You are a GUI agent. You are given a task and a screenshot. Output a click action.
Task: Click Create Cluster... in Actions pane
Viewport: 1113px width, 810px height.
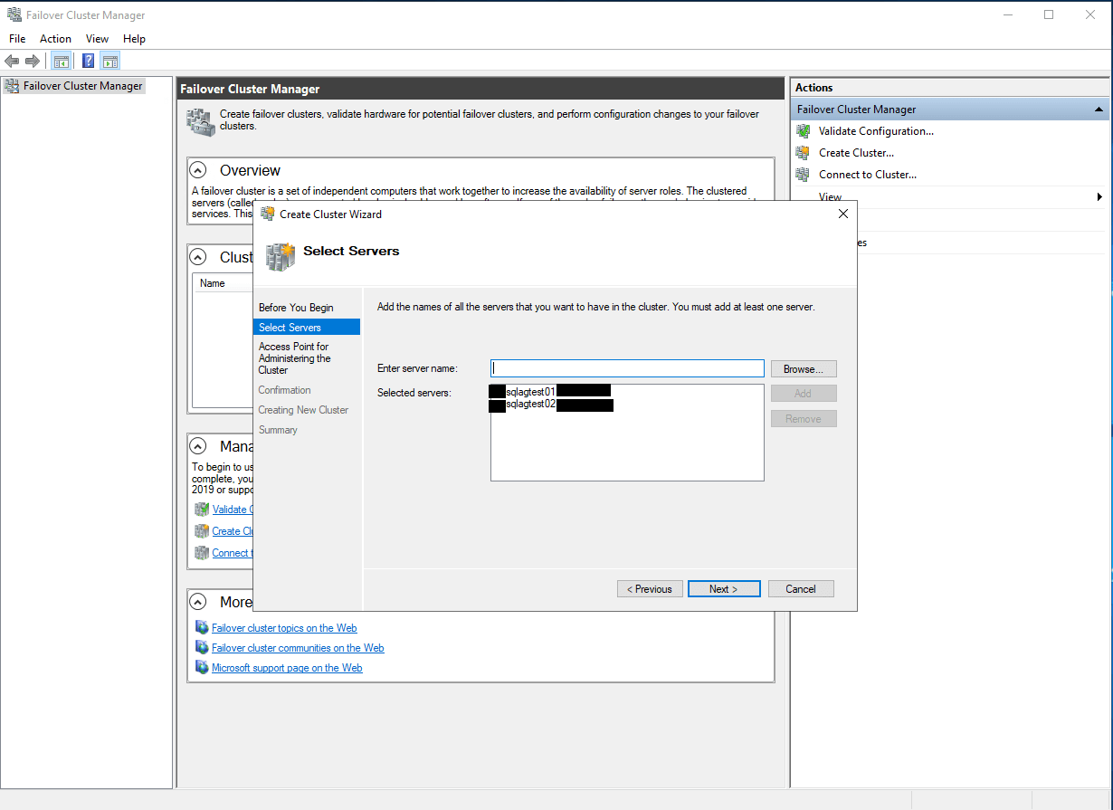click(x=856, y=153)
